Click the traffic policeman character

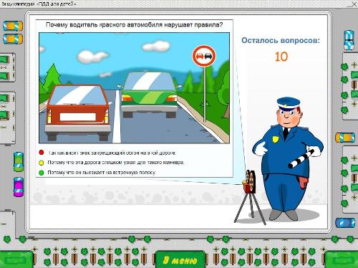288,159
